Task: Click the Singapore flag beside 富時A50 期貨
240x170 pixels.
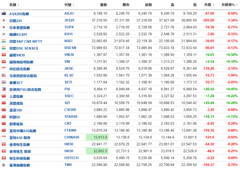Action: [x=4, y=137]
